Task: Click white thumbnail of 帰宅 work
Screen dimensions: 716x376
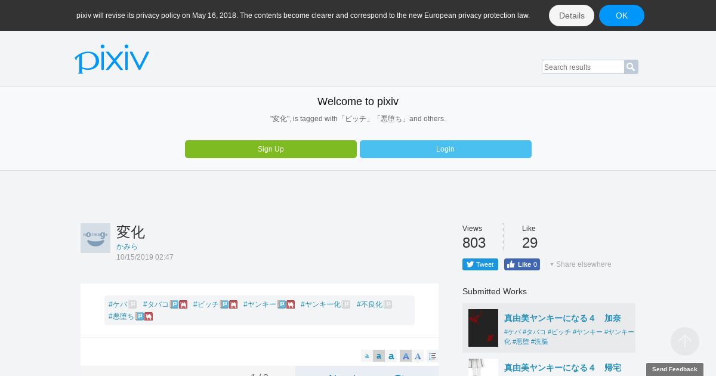Action: [483, 368]
